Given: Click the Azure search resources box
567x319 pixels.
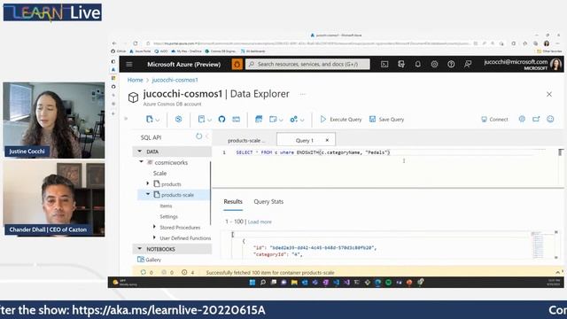Looking at the screenshot, I should (x=307, y=65).
